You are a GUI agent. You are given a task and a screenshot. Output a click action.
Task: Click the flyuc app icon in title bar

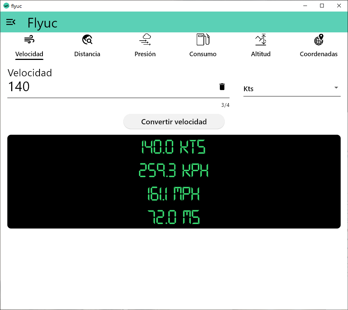[x=6, y=6]
